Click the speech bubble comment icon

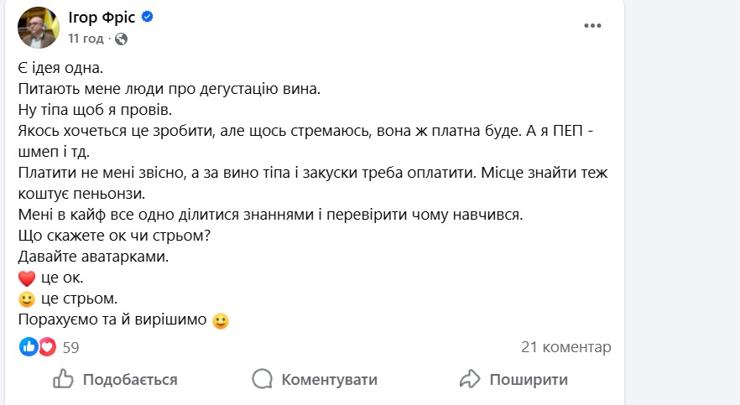[263, 379]
